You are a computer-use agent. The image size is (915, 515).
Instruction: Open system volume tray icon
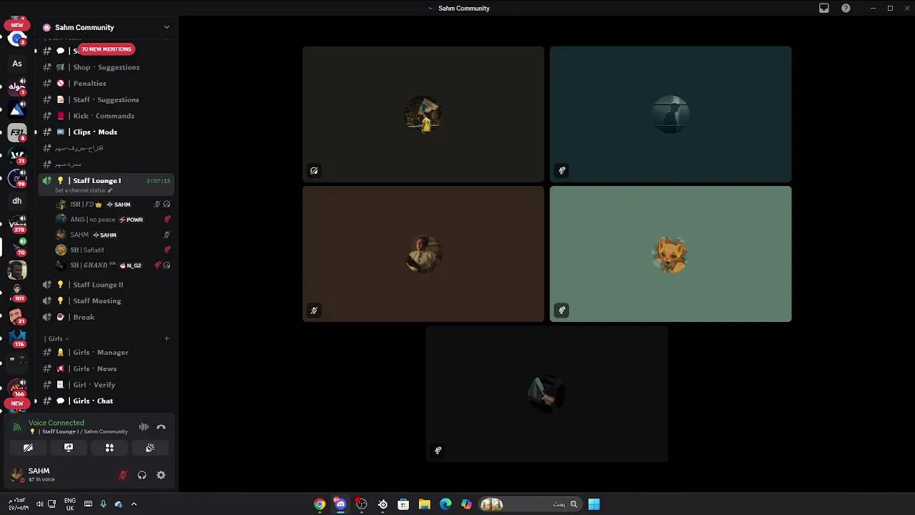pyautogui.click(x=39, y=504)
